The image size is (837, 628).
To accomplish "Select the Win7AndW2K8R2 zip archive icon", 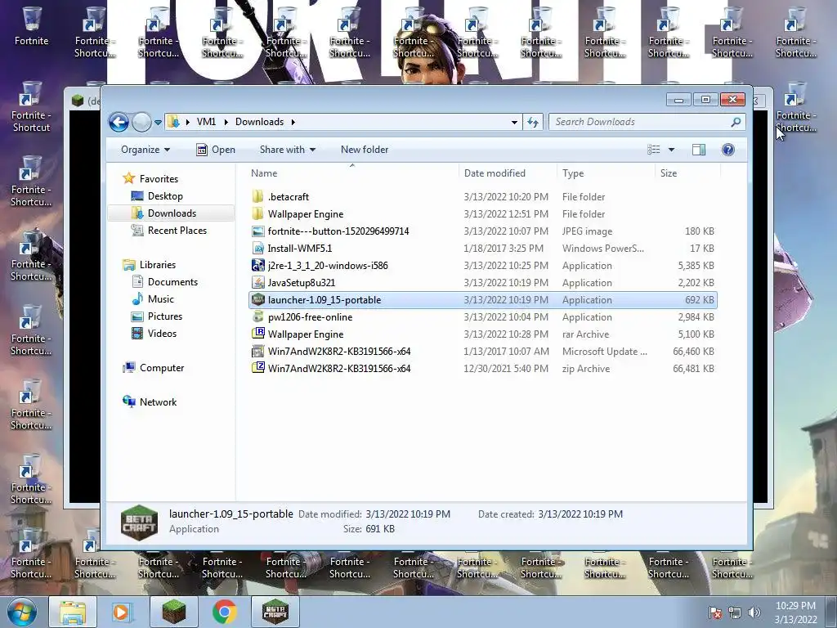I will pyautogui.click(x=257, y=369).
